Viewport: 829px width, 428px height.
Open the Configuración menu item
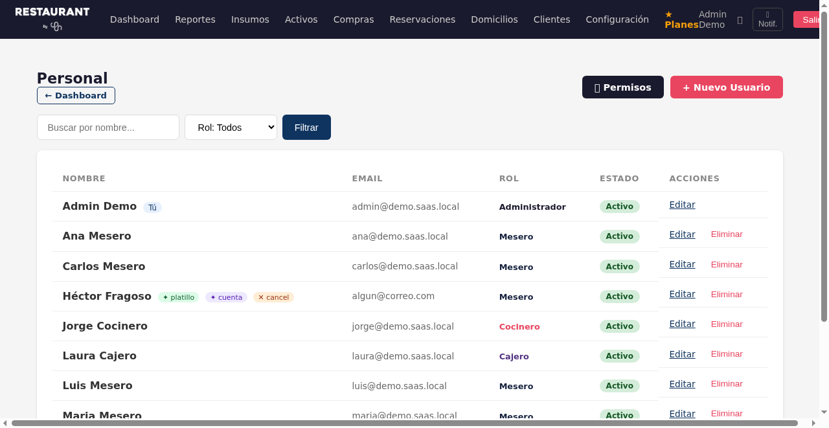[x=617, y=19]
